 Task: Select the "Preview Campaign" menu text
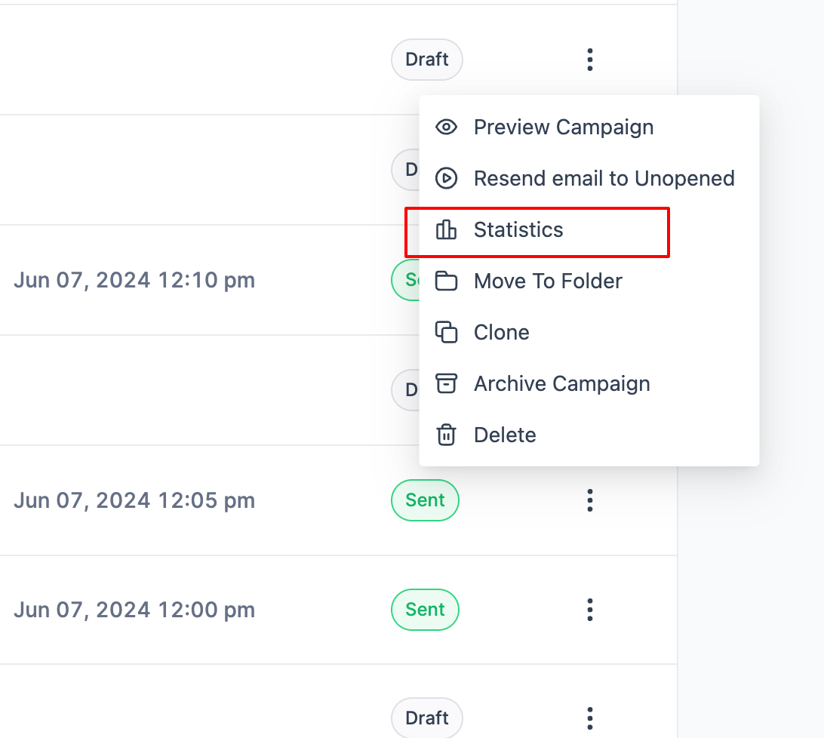pos(563,127)
